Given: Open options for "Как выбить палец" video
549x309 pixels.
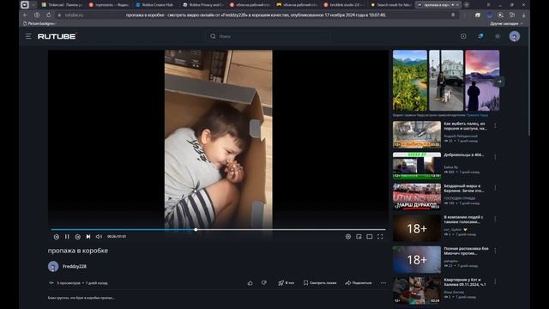Looking at the screenshot, I should pos(495,125).
